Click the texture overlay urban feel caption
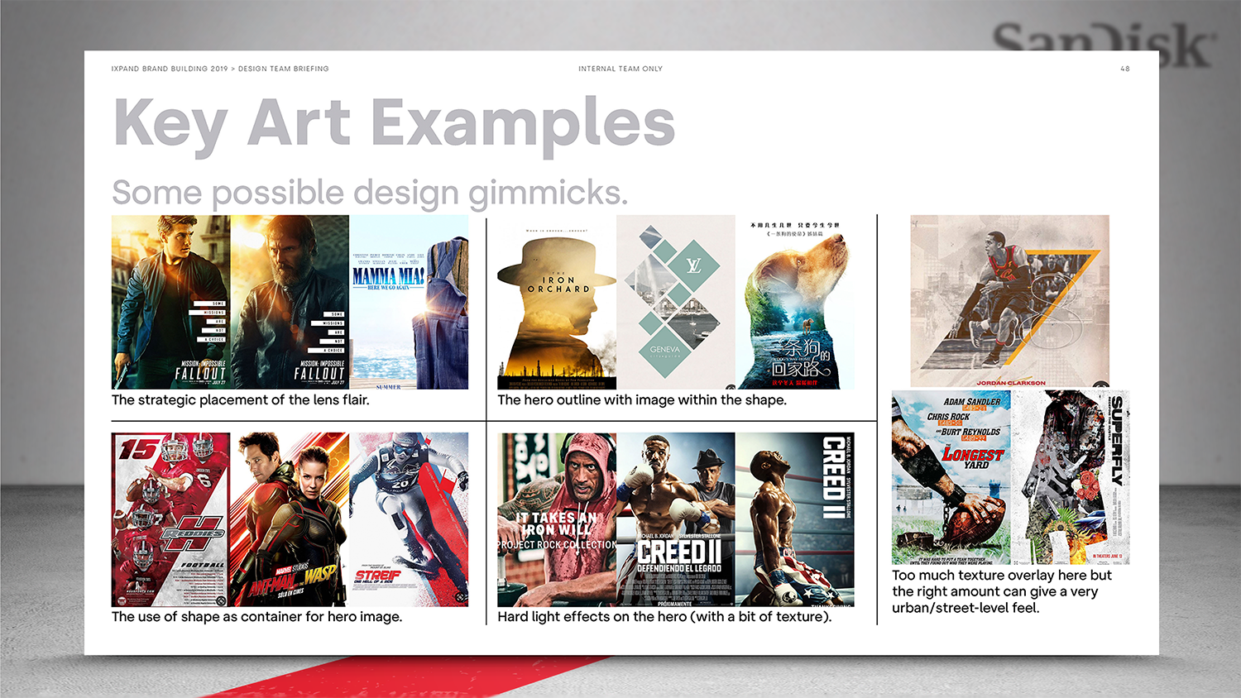This screenshot has height=698, width=1241. pos(1002,591)
